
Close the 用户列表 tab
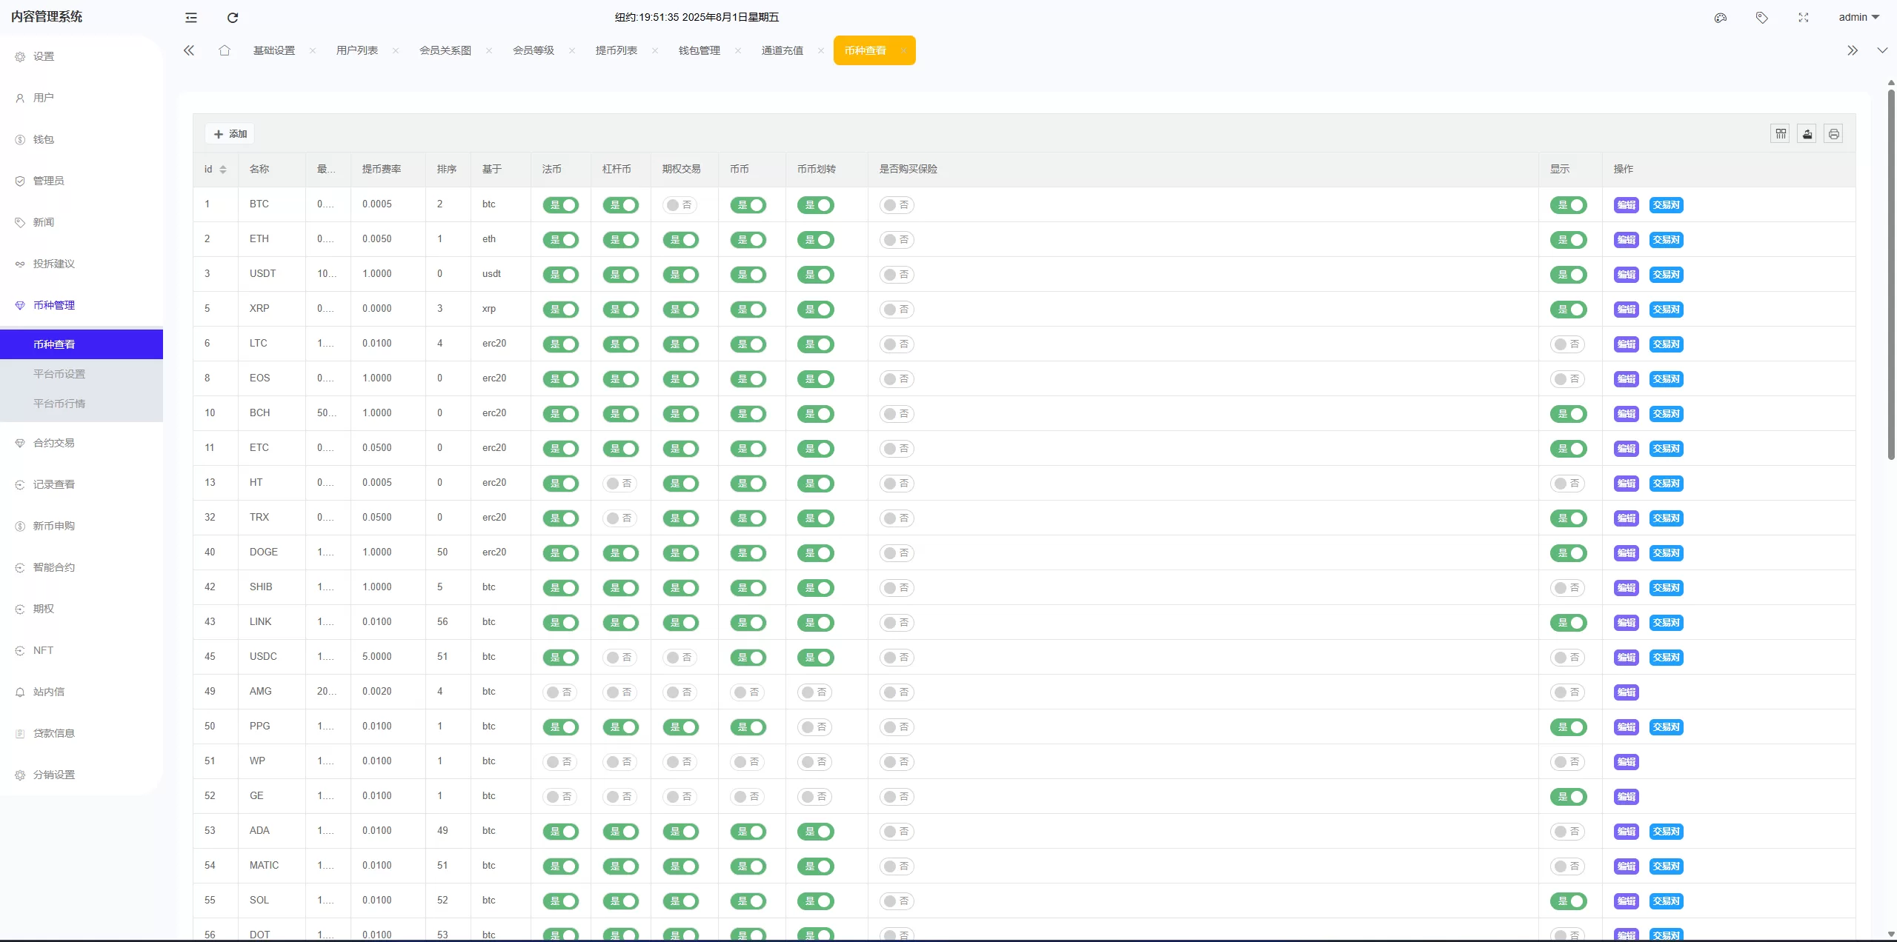[396, 50]
